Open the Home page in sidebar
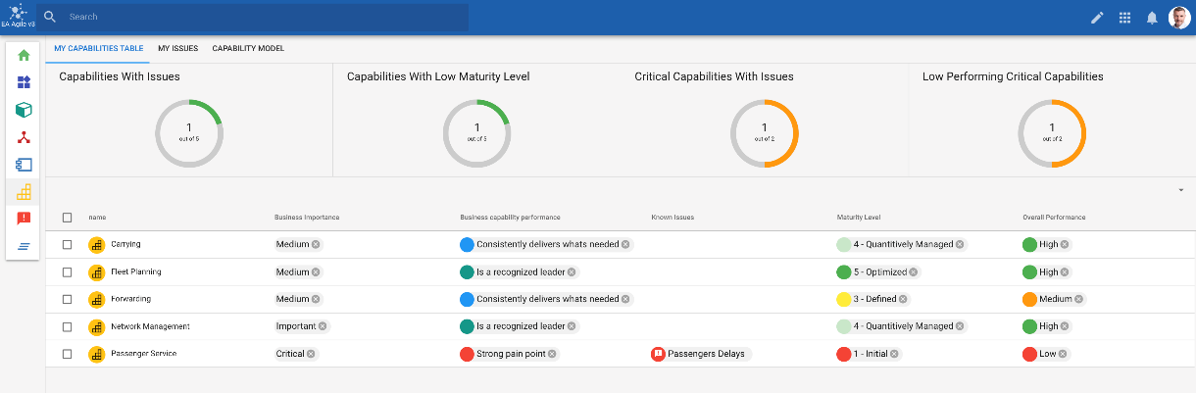The image size is (1196, 393). pyautogui.click(x=24, y=55)
